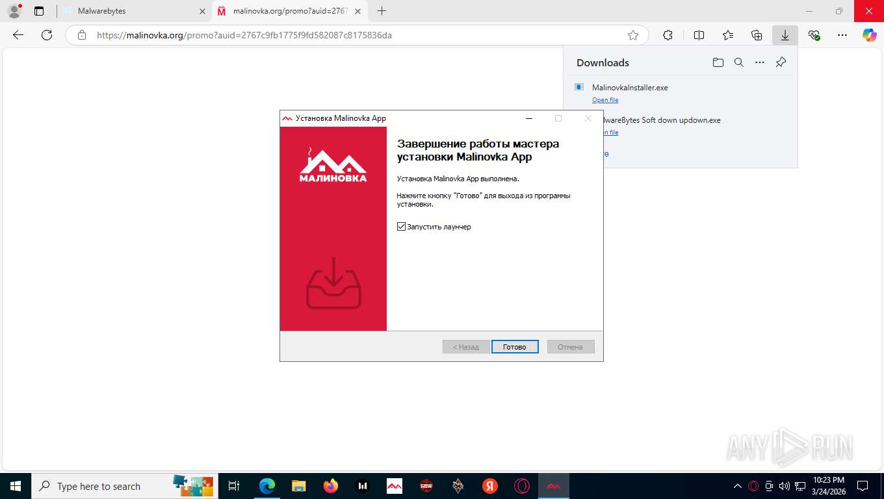Open Opera browser from the taskbar
Viewport: 884px width, 499px height.
coord(521,486)
